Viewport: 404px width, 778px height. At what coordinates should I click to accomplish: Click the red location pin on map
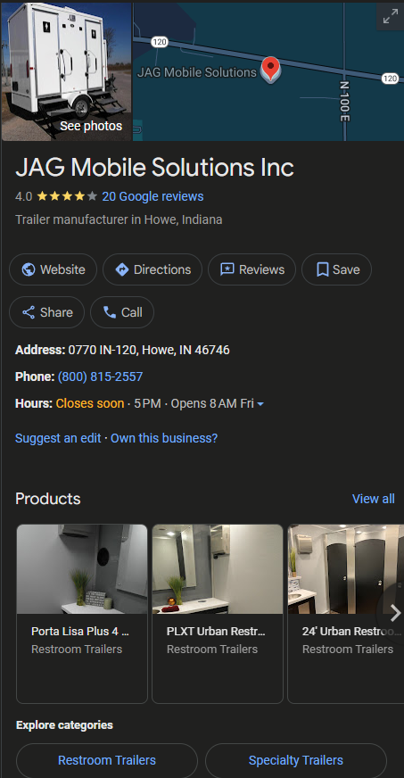pyautogui.click(x=270, y=70)
